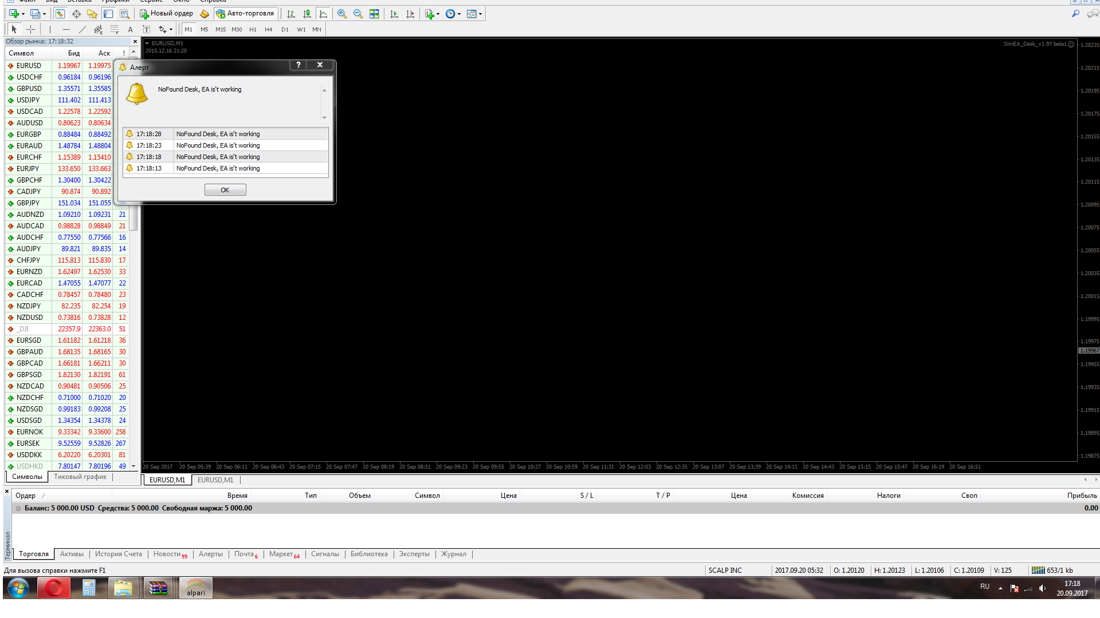The image size is (1100, 618).
Task: Switch chart to bar chart icon
Action: pyautogui.click(x=291, y=14)
